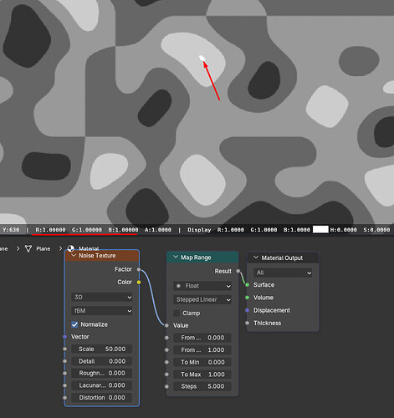Screen dimensions: 394x418
Task: Click the Steps 5.000 field
Action: pos(202,386)
